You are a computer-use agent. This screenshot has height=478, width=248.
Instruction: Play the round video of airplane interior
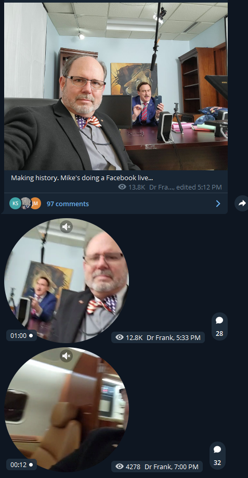[67, 409]
